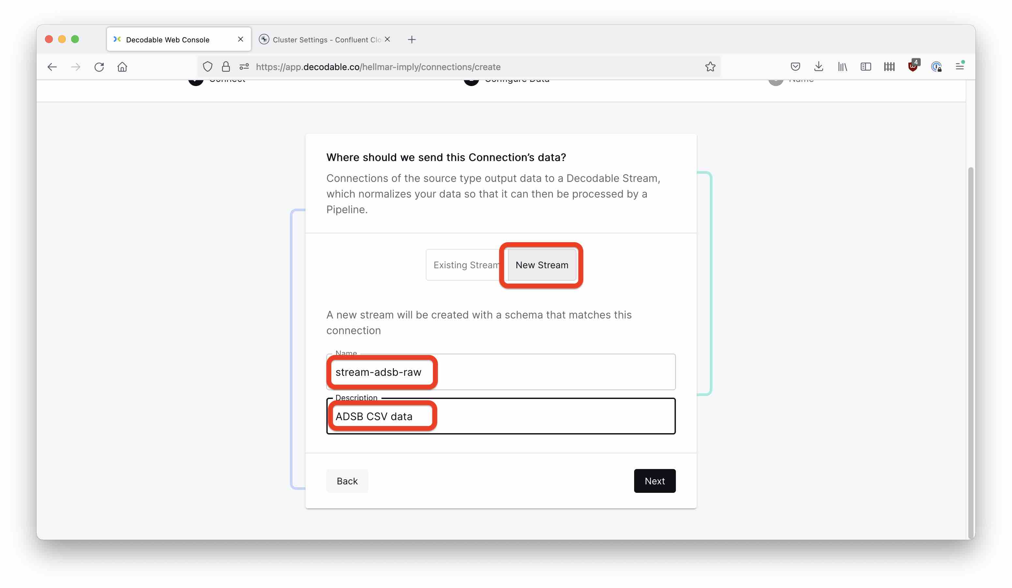Open the Firefox hamburger menu
This screenshot has height=588, width=1012.
(x=960, y=67)
